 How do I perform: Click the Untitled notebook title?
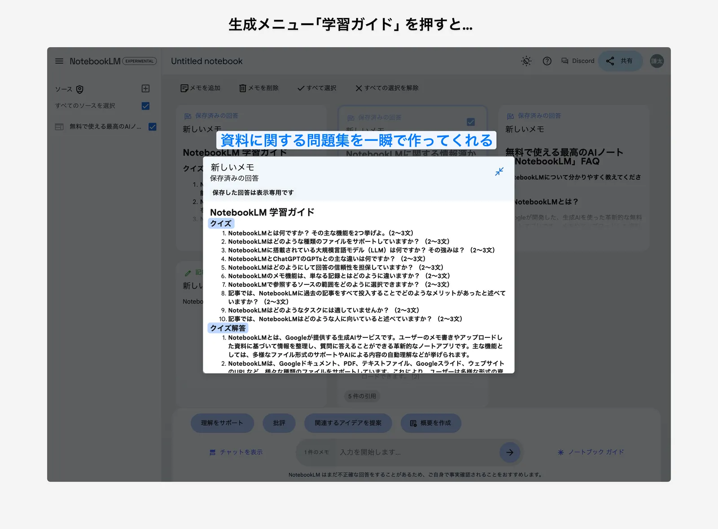(x=206, y=61)
